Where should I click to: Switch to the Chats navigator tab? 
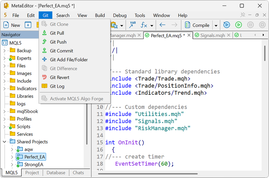pyautogui.click(x=78, y=173)
